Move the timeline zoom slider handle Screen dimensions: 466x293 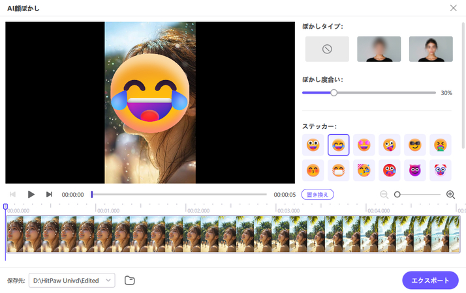coord(397,195)
